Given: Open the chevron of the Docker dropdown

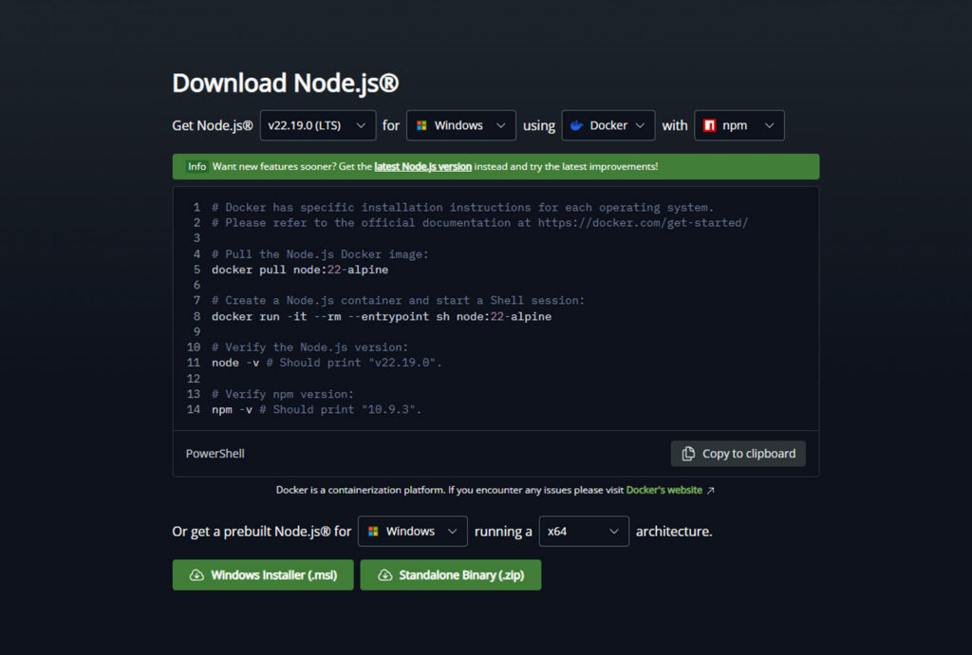Looking at the screenshot, I should point(641,125).
